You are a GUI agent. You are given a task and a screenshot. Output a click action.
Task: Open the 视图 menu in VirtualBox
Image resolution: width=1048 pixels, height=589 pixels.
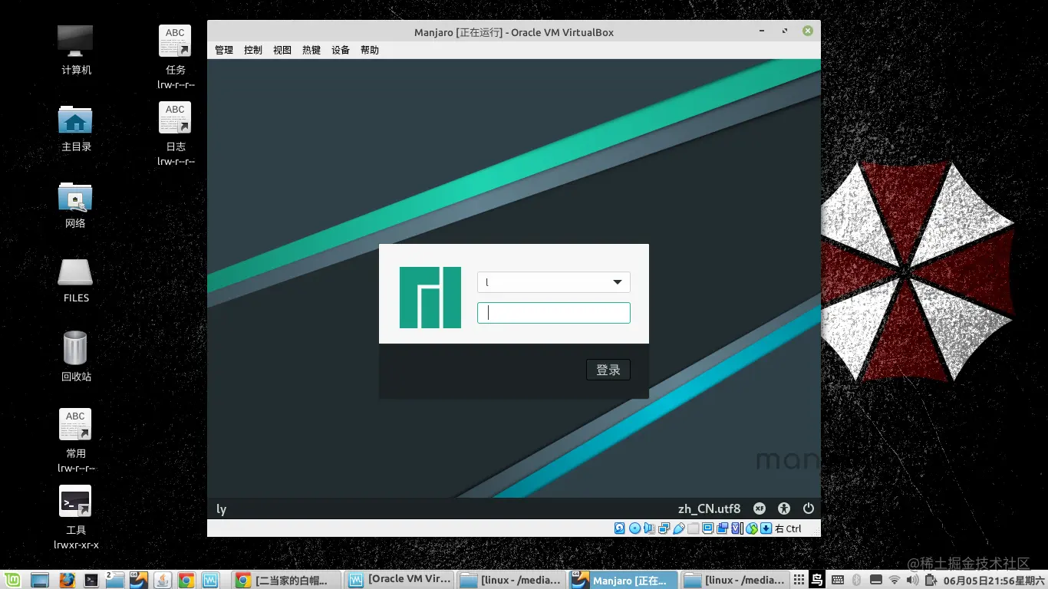tap(282, 50)
